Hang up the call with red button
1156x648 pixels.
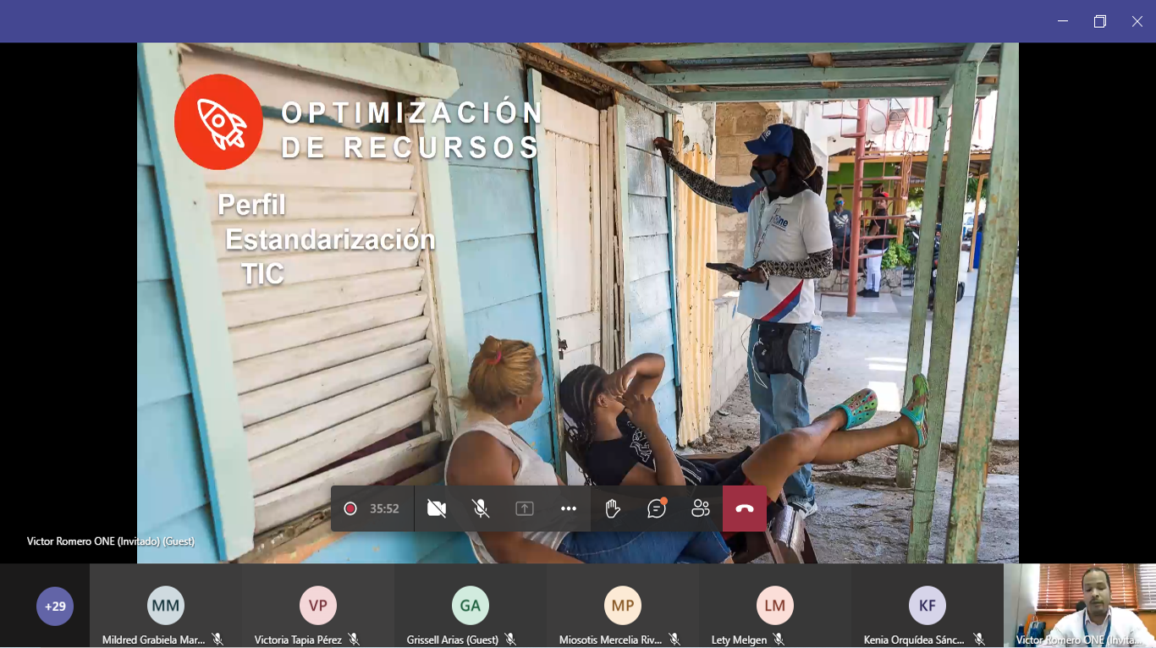[x=745, y=508]
